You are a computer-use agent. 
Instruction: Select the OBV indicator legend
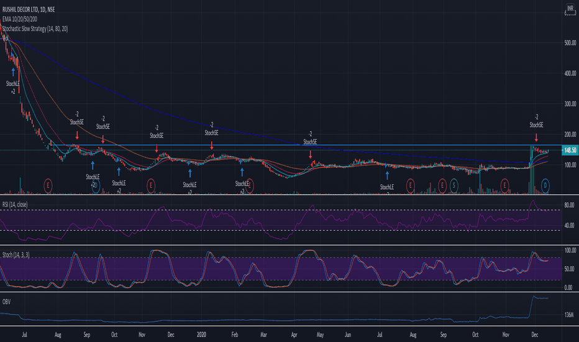(6, 302)
